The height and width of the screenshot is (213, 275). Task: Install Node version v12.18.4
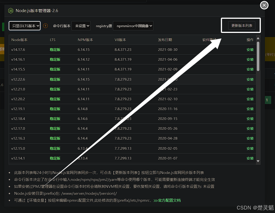(x=250, y=118)
